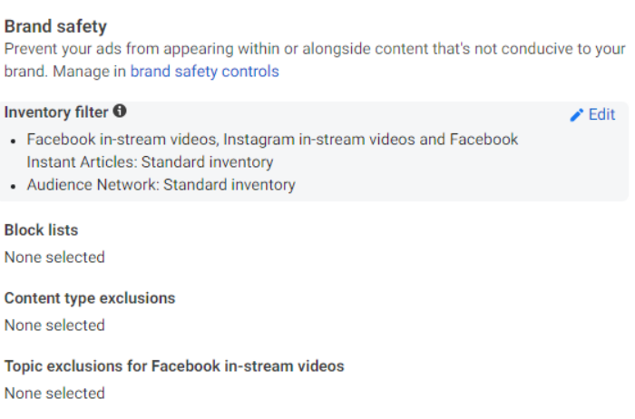Click None selected under Block lists
Image resolution: width=635 pixels, height=419 pixels.
54,258
